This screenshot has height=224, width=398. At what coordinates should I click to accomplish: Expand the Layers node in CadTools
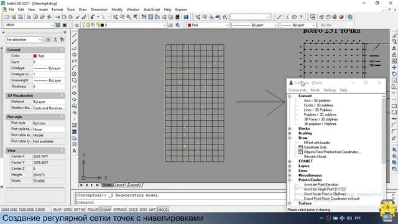click(290, 166)
